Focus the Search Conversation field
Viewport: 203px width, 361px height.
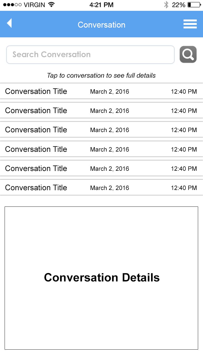(90, 55)
